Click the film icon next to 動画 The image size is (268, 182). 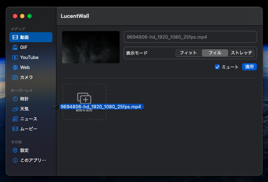[x=15, y=37]
